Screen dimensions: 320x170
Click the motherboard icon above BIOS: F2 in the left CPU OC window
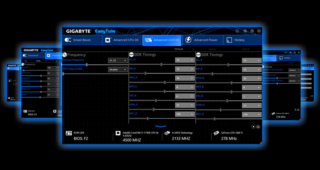pyautogui.click(x=25, y=111)
